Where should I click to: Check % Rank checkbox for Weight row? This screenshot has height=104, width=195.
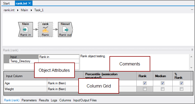(181, 89)
